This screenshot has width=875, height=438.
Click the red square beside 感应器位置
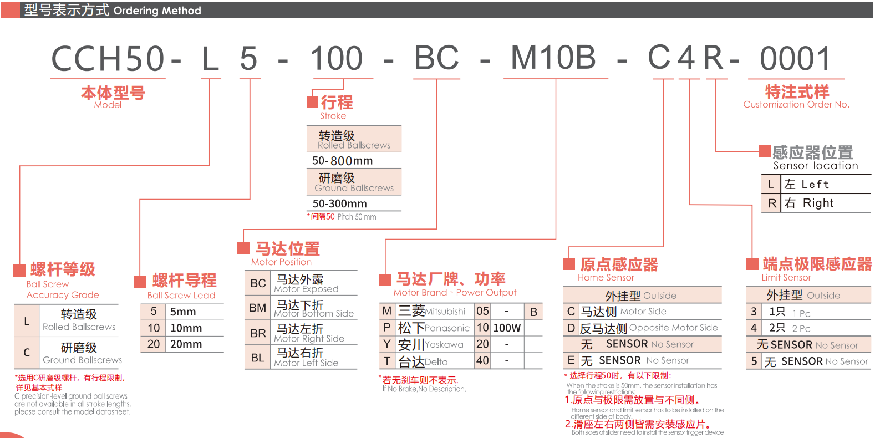pos(765,151)
